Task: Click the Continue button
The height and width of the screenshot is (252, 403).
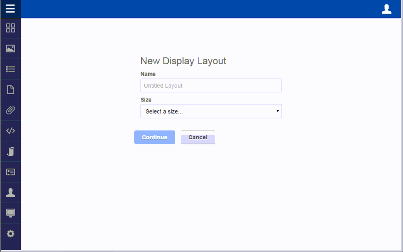Action: point(154,137)
